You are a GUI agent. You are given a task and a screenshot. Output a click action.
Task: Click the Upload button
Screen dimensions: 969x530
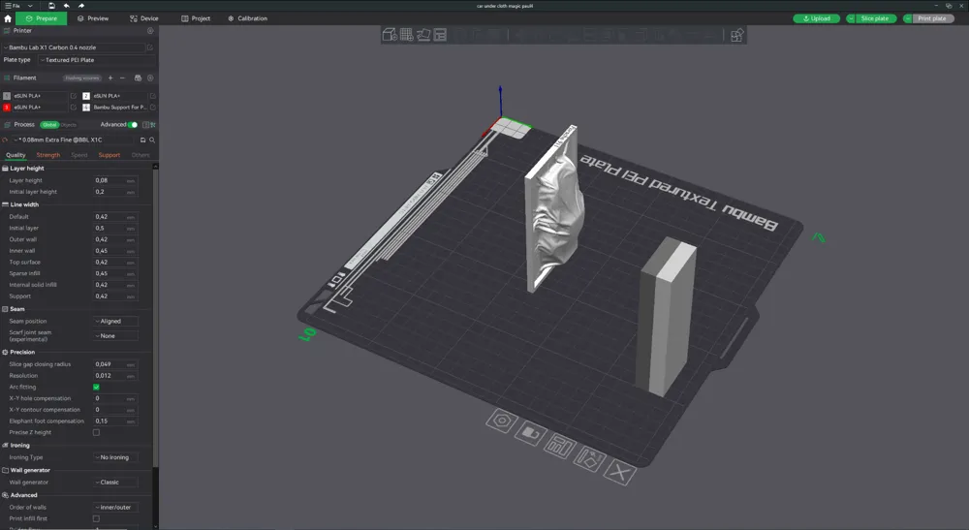(x=816, y=18)
